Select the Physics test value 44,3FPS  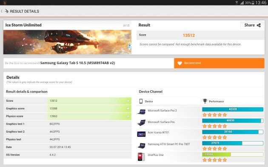pyautogui.click(x=55, y=139)
